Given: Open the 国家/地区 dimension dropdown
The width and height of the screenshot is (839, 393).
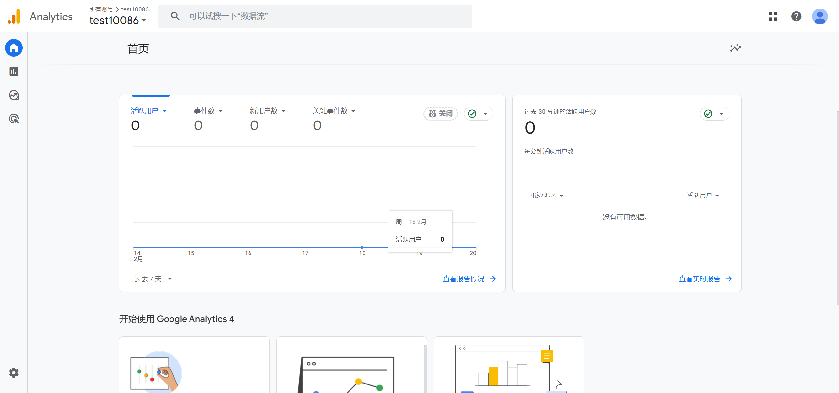Looking at the screenshot, I should tap(545, 195).
